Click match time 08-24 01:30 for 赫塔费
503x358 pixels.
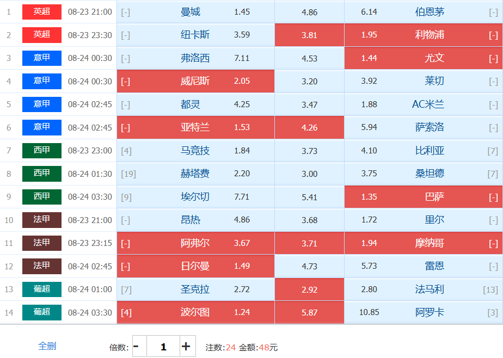[90, 174]
